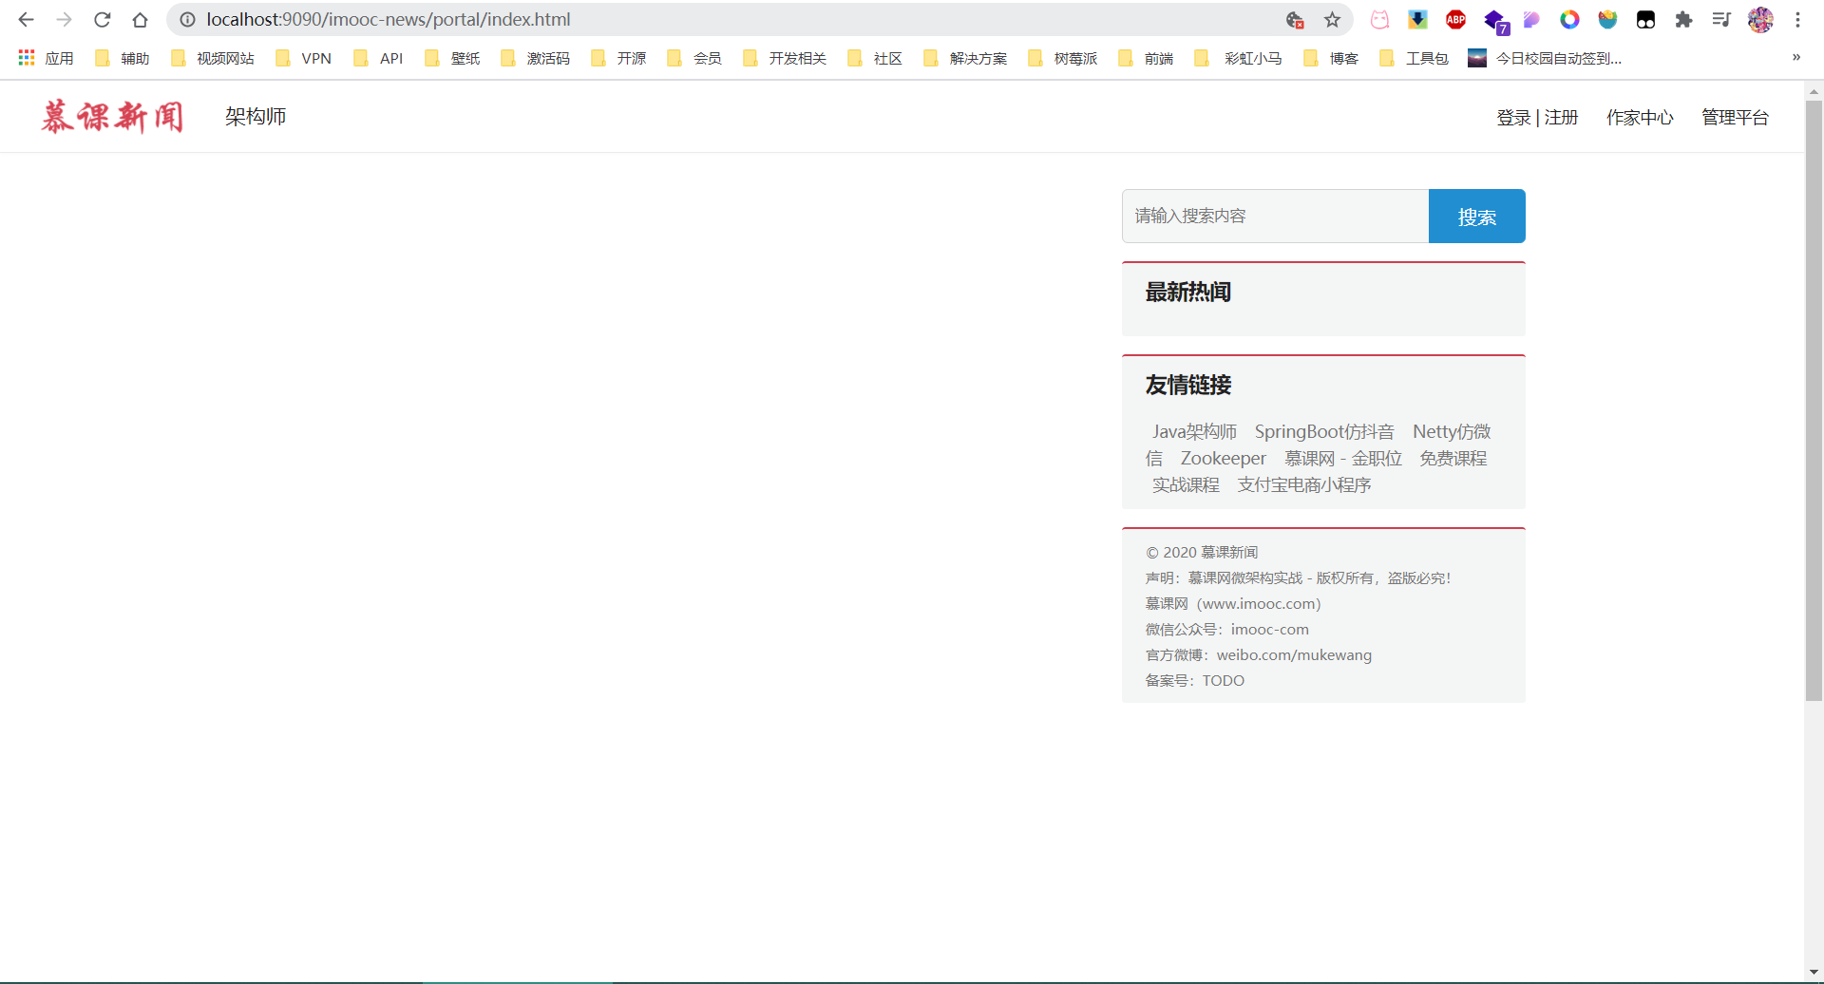Open the 支付宝电商小程序 link

pyautogui.click(x=1304, y=485)
